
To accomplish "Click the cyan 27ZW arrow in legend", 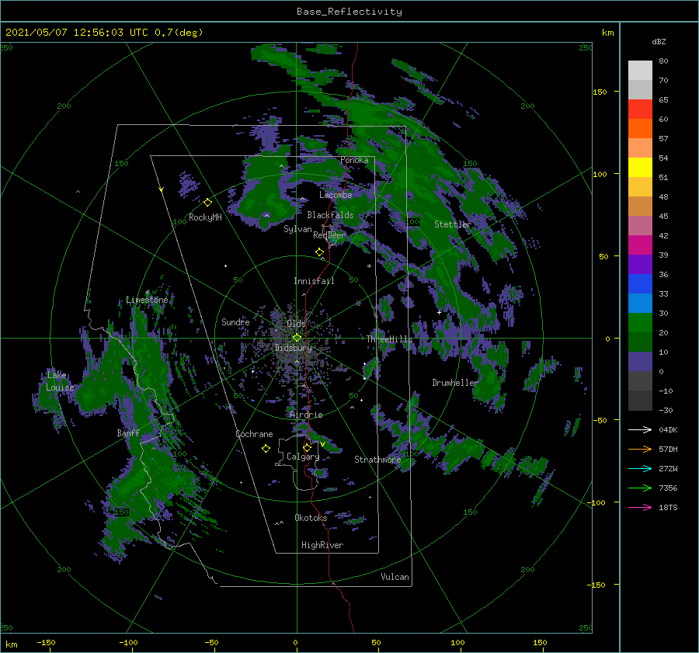I will pyautogui.click(x=640, y=468).
